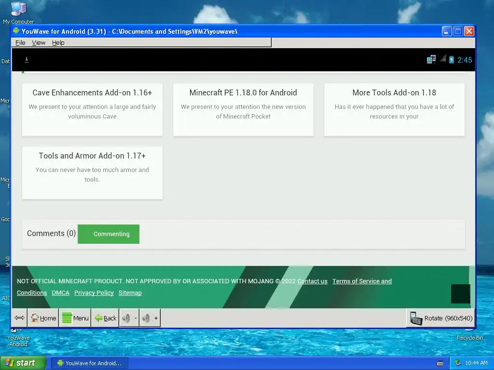Click the Android signal strength icon
The image size is (494, 370).
click(x=443, y=58)
